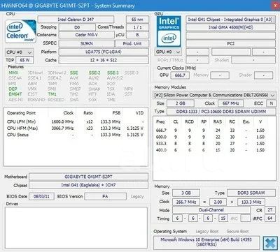Expand the Silicon Power memory module dropdown
Viewport: 280px width, 252px height.
coord(214,95)
